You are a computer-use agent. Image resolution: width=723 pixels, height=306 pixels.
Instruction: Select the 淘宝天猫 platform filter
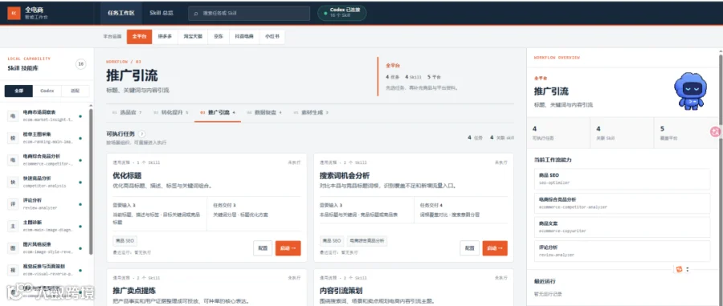click(193, 36)
